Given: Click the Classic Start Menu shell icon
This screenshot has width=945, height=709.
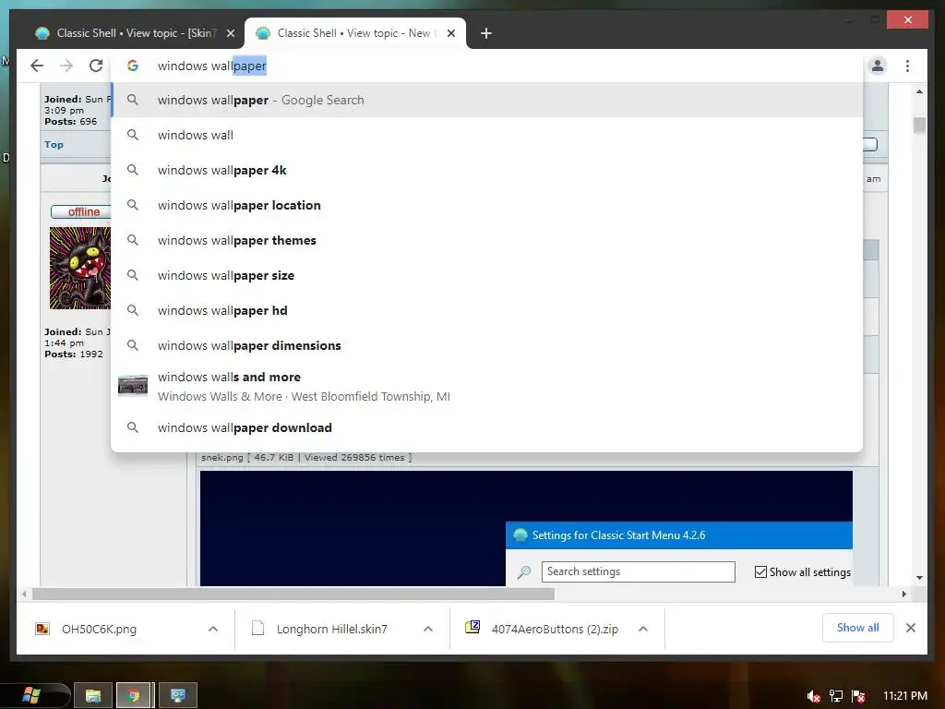Looking at the screenshot, I should click(x=520, y=535).
